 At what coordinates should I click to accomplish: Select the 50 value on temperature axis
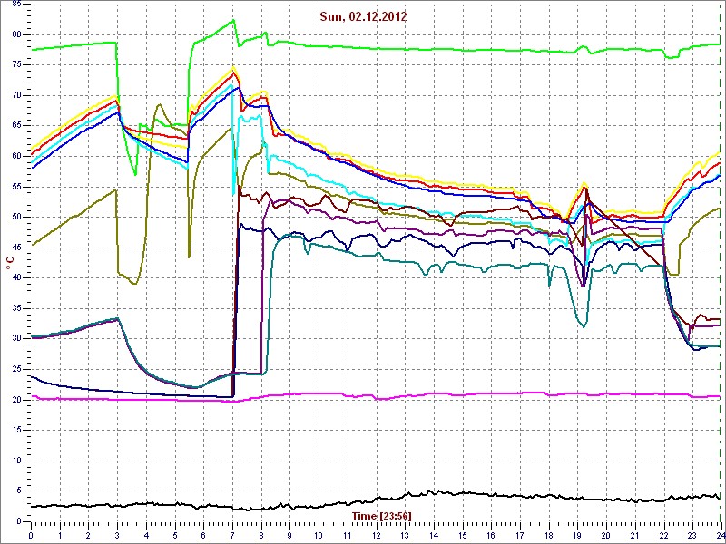[16, 217]
